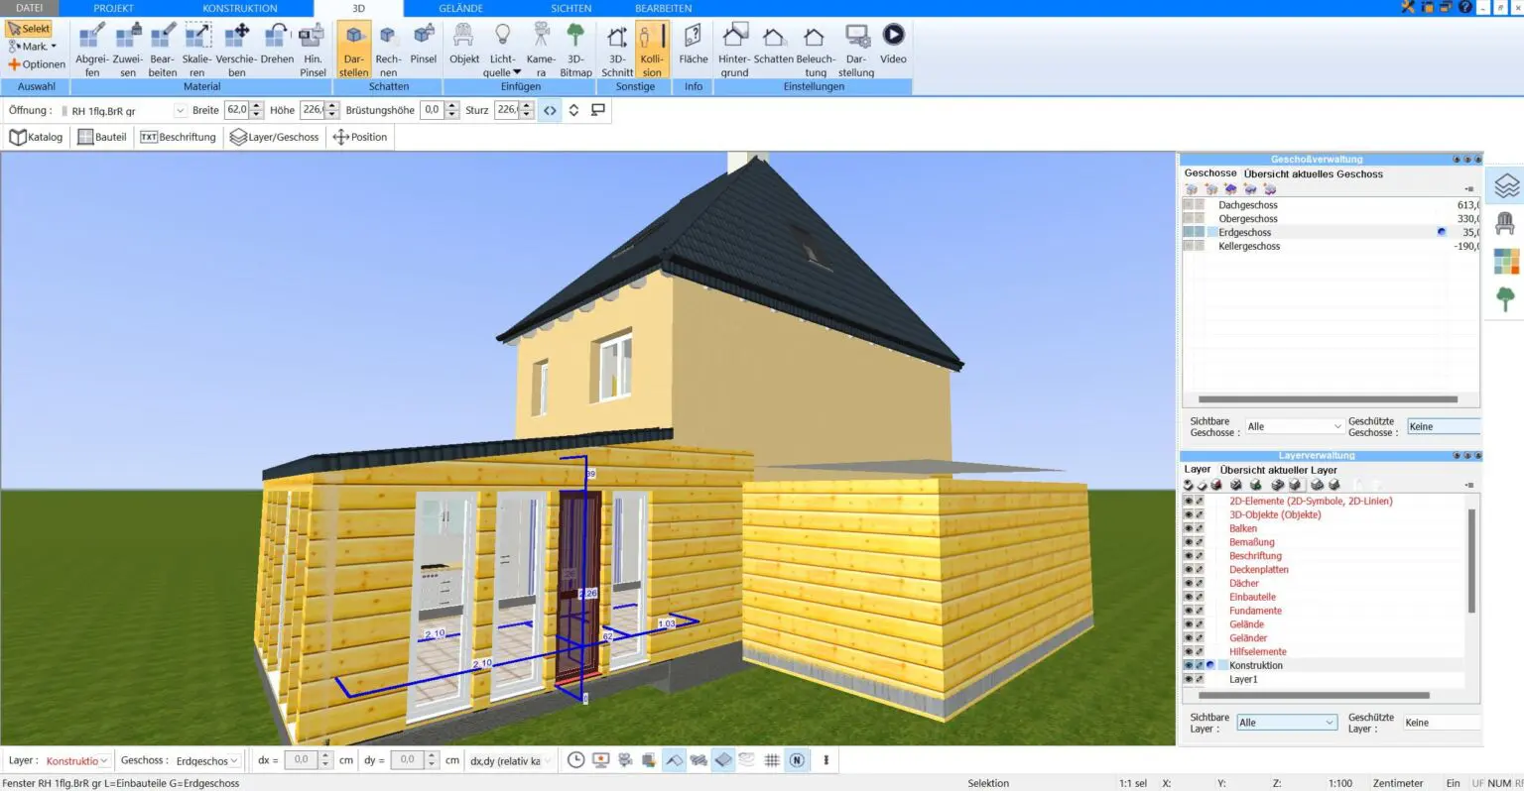Screen dimensions: 1524x791
Task: Click the Katalog button
Action: pyautogui.click(x=36, y=137)
